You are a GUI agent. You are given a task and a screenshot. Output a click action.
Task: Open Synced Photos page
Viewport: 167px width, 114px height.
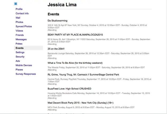point(24,26)
